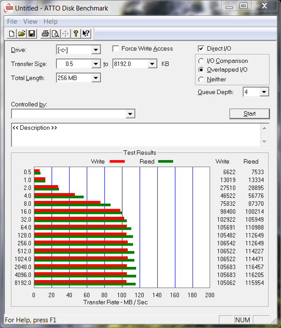The height and width of the screenshot is (328, 281).
Task: Enable the Force Write Access checkbox
Action: pos(116,49)
